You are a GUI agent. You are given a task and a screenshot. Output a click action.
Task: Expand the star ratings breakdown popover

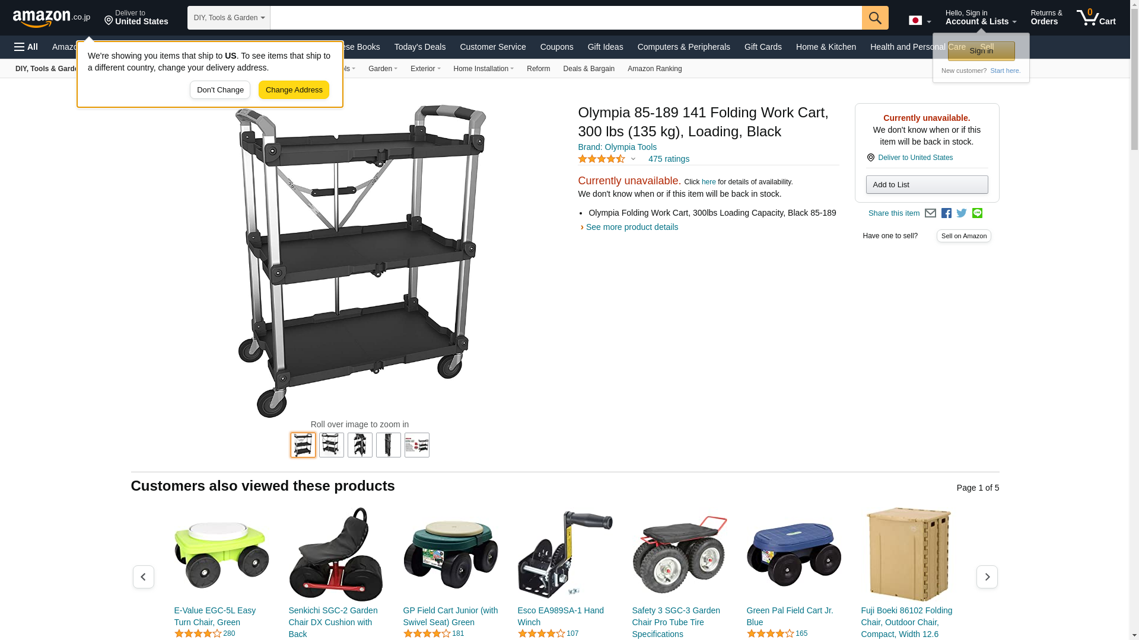(607, 159)
